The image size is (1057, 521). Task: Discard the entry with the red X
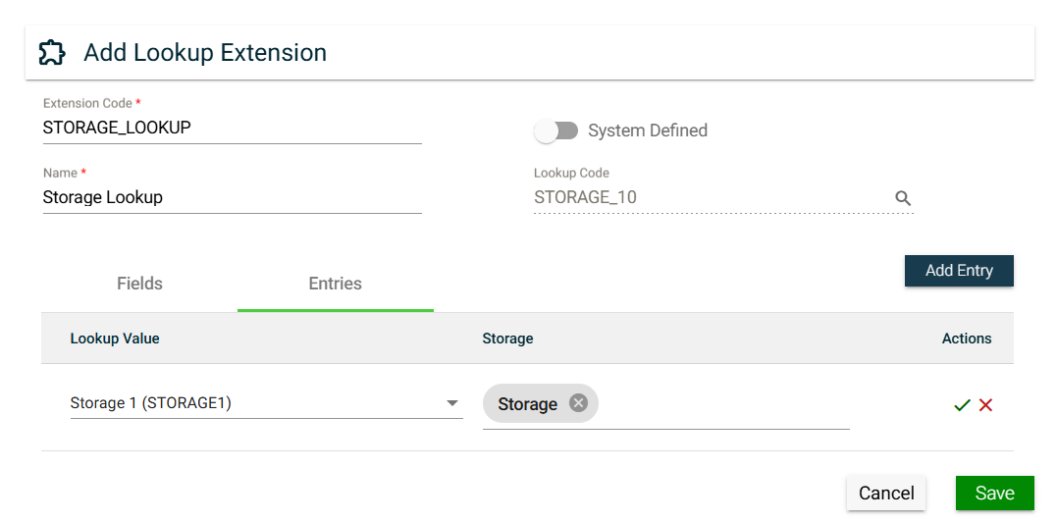[986, 405]
